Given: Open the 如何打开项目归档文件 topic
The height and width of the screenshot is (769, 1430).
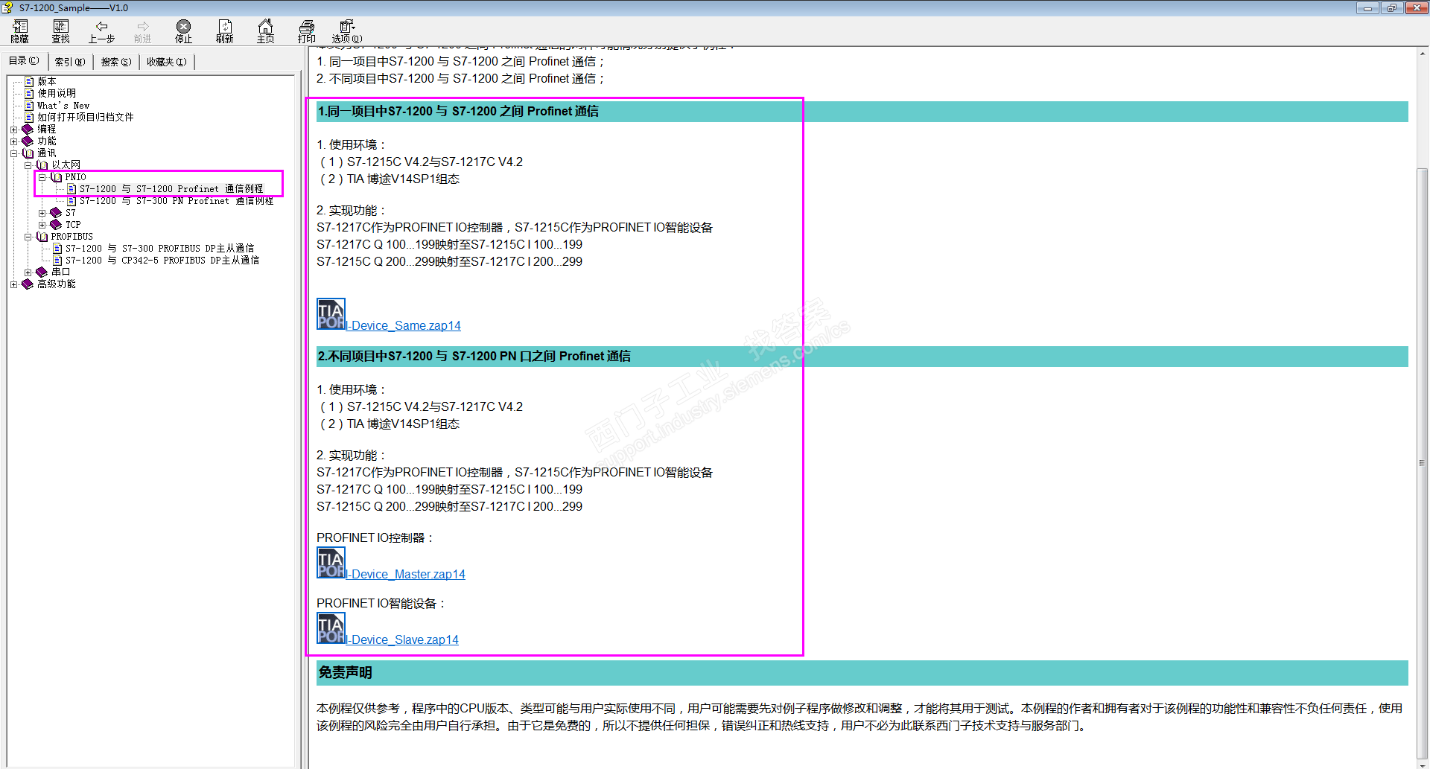Looking at the screenshot, I should (x=86, y=117).
